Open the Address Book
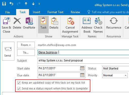 pyautogui.click(x=87, y=25)
